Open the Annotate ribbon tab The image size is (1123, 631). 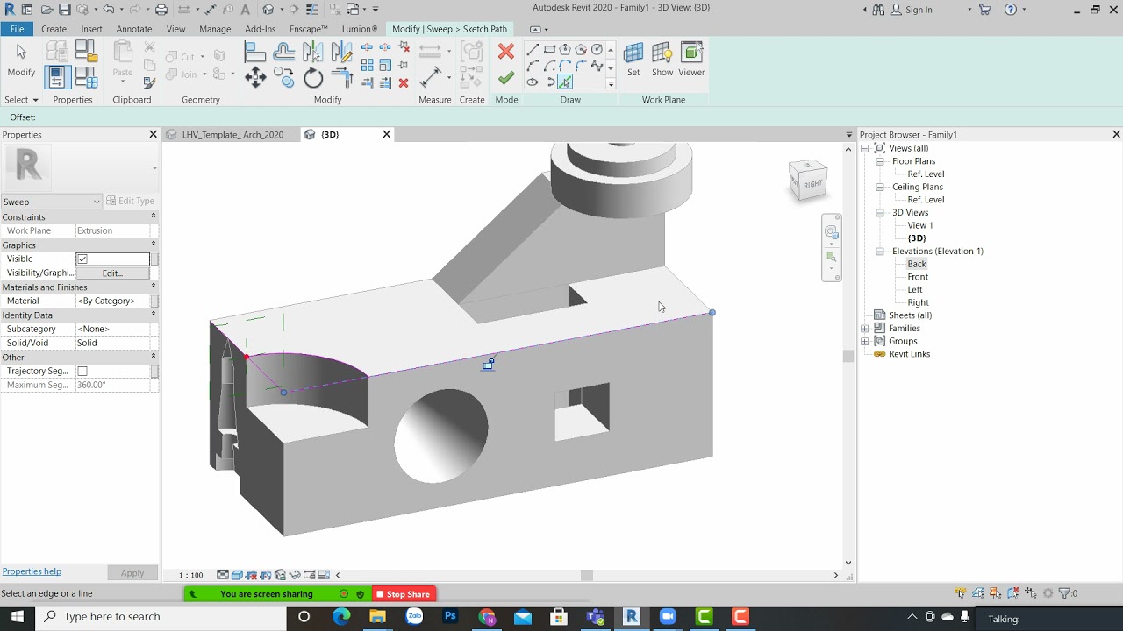pyautogui.click(x=134, y=29)
